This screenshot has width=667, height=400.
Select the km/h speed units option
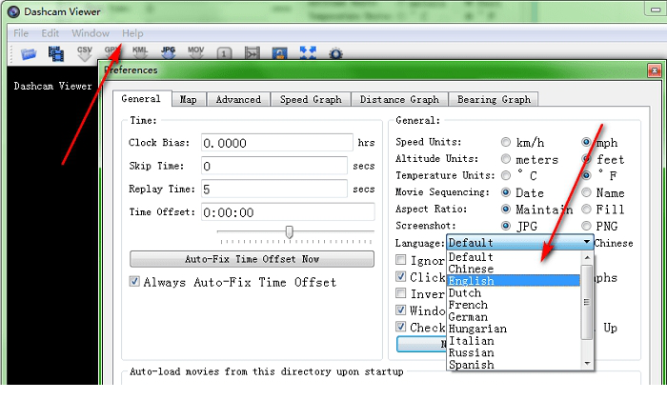click(505, 142)
